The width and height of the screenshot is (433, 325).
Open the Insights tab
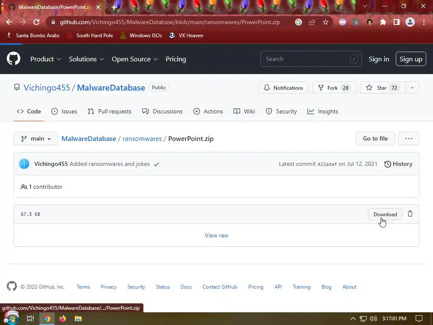click(x=323, y=111)
